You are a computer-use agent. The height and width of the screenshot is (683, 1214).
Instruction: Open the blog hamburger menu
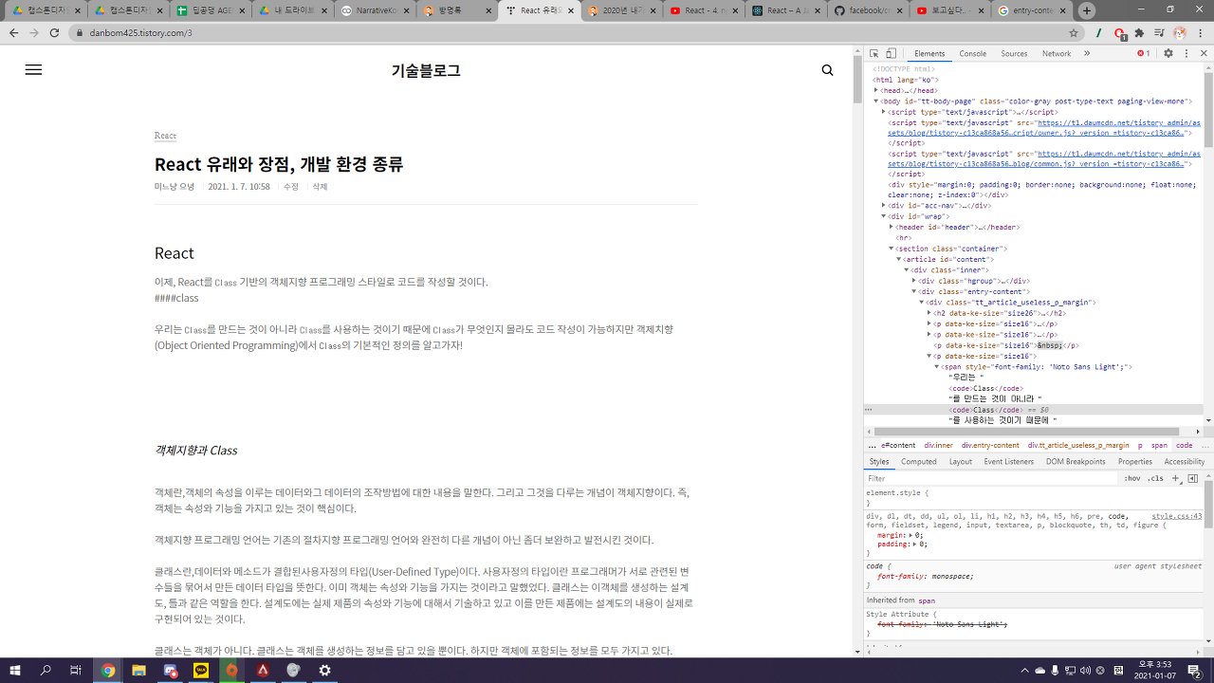pos(33,70)
